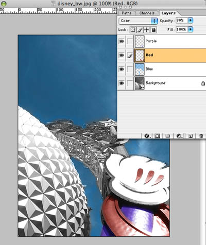Select the Blue layer name
Screen dimensions: 206x245
click(149, 69)
